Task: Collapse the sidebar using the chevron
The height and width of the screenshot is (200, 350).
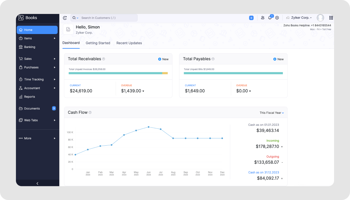Action: (37, 183)
